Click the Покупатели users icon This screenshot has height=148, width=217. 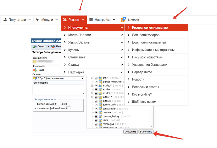[5, 20]
